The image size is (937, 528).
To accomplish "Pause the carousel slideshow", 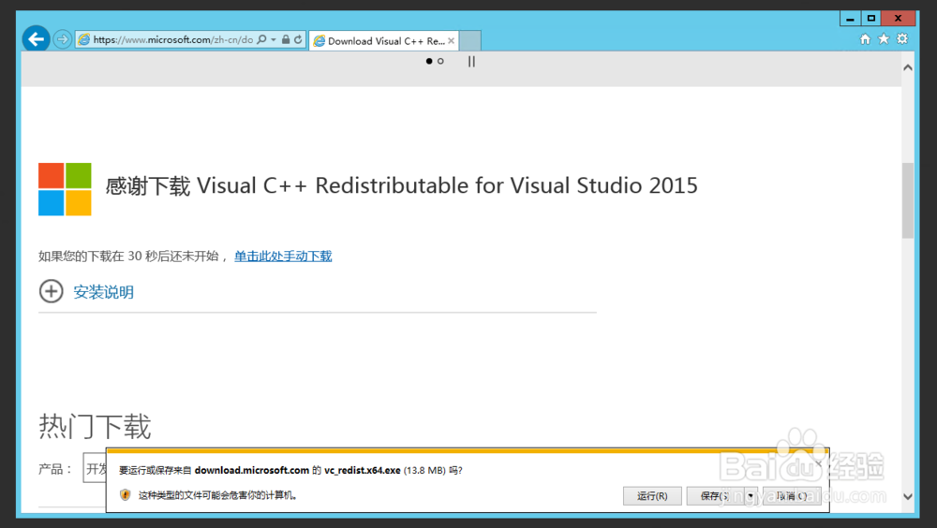I will click(471, 61).
